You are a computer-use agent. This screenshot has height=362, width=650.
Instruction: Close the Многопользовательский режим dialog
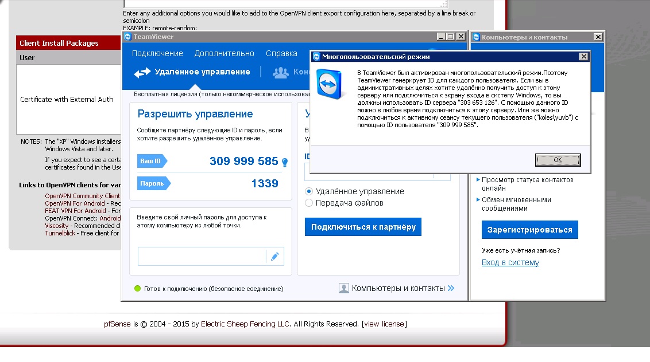(583, 56)
